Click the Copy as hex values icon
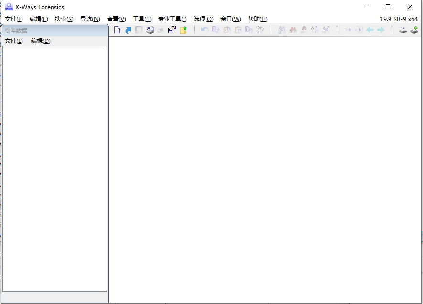This screenshot has height=304, width=423. 249,30
